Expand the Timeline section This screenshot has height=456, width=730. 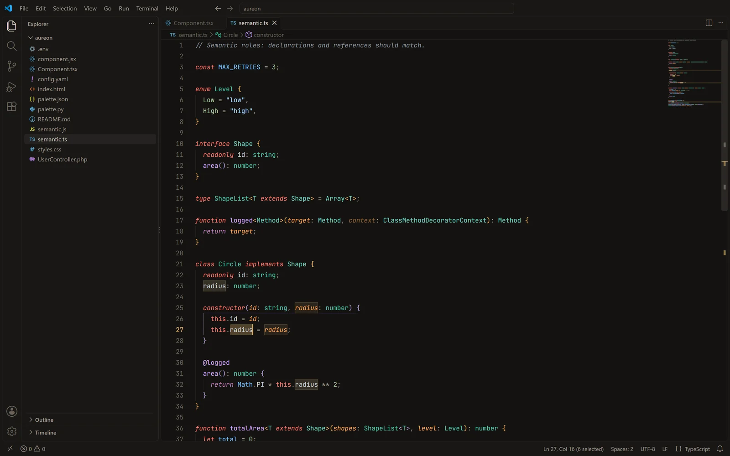coord(90,432)
